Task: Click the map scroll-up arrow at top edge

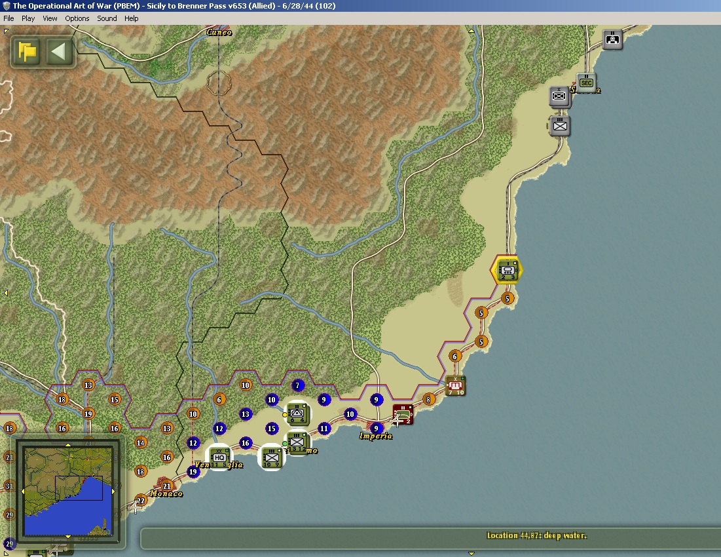Action: (x=471, y=31)
